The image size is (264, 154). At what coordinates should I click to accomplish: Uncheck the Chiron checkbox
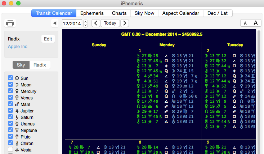tap(10, 143)
